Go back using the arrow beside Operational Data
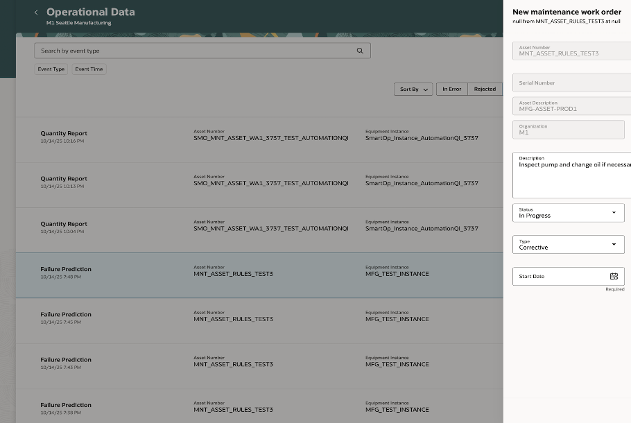 [36, 12]
